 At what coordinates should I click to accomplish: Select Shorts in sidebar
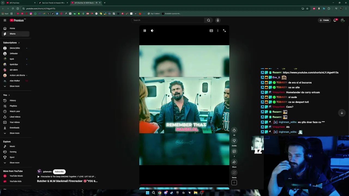(x=16, y=34)
